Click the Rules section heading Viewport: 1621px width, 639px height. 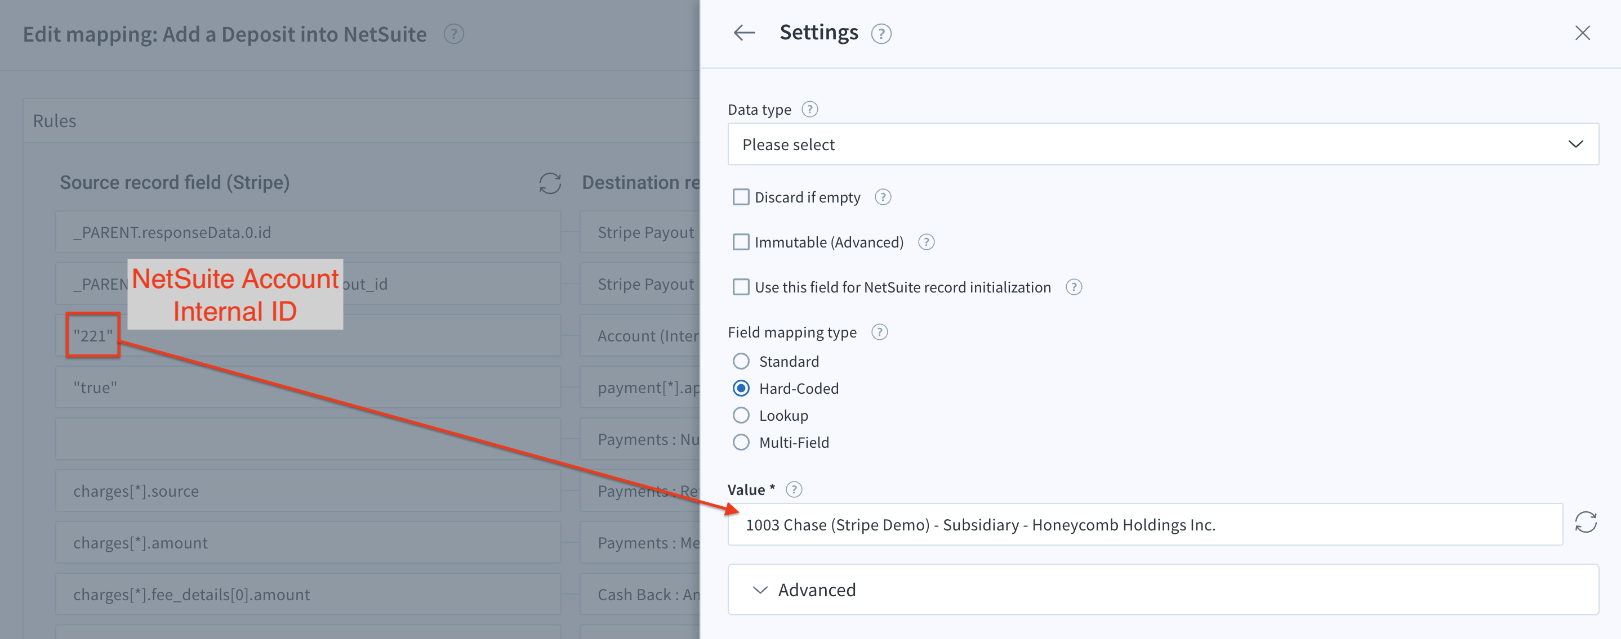[x=55, y=120]
